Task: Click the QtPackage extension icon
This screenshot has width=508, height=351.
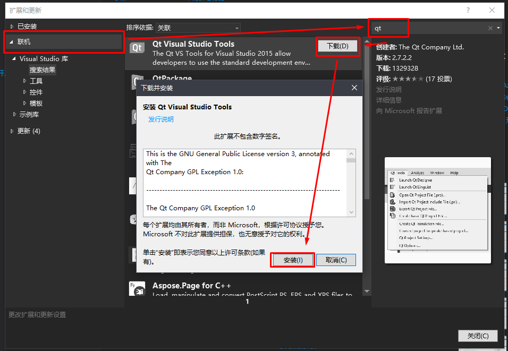Action: click(137, 81)
